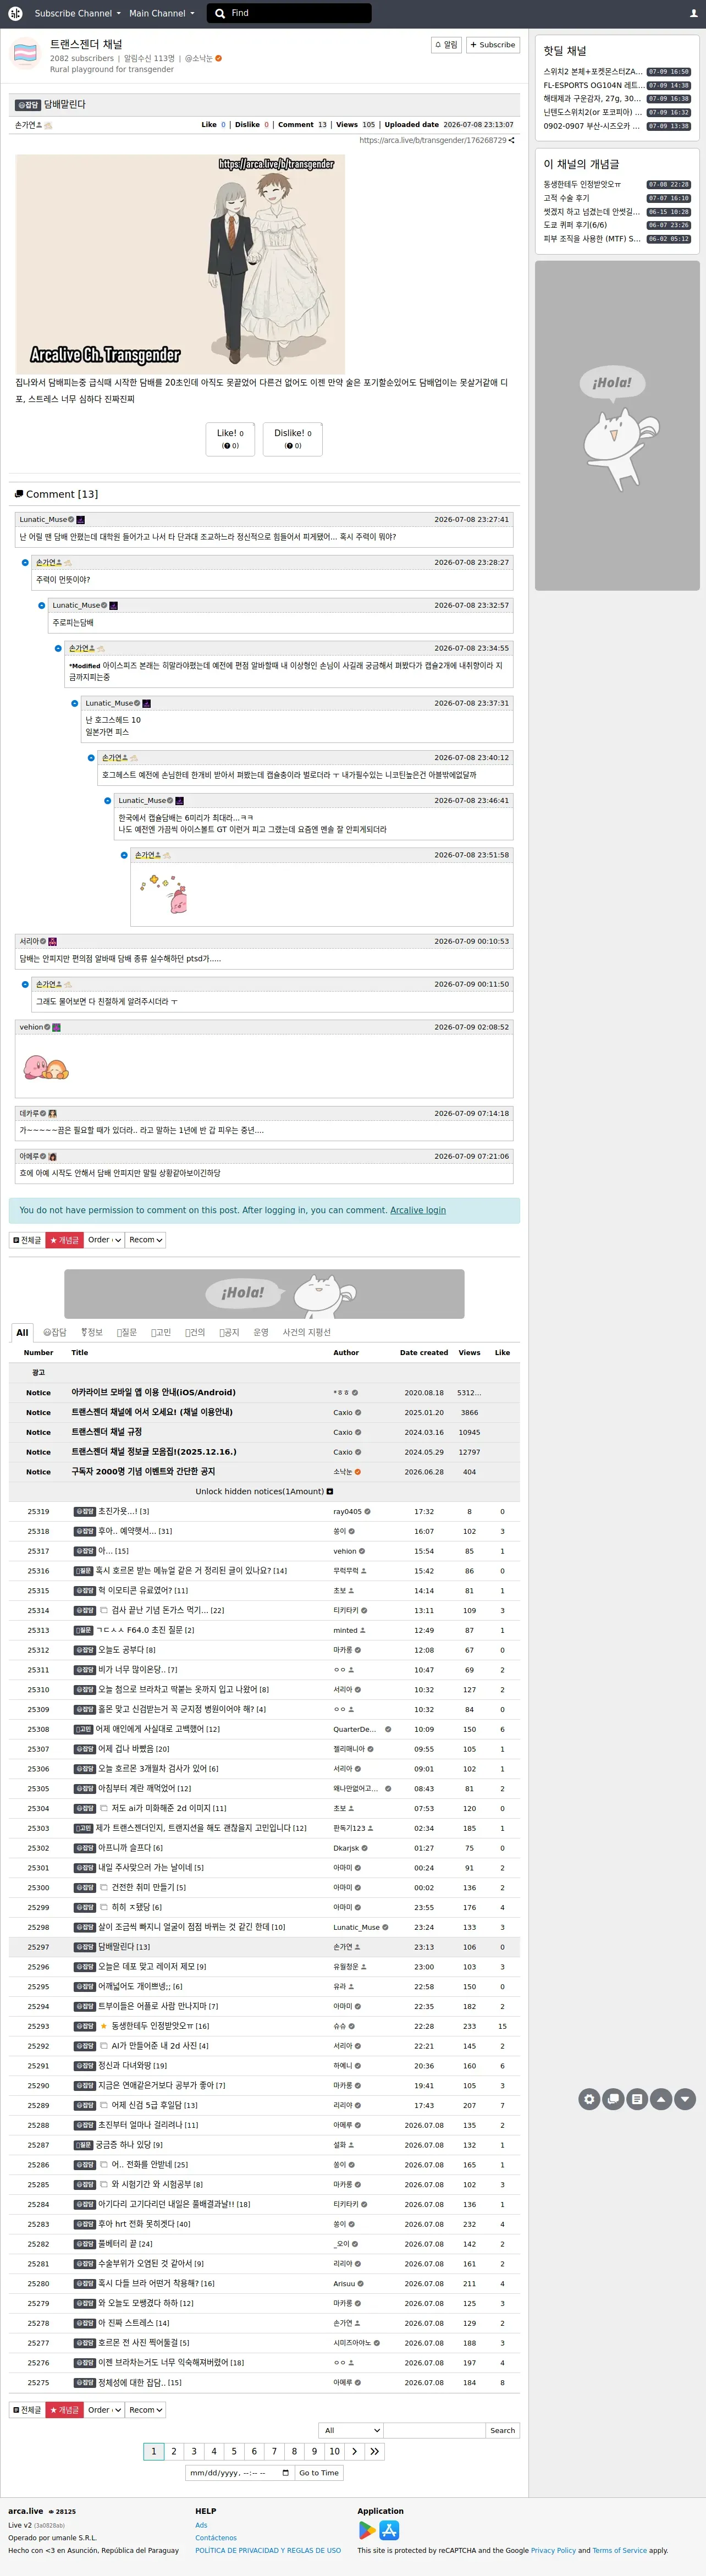Click the expand icon beside Unlock hidden notices
Image resolution: width=706 pixels, height=2576 pixels.
330,1491
